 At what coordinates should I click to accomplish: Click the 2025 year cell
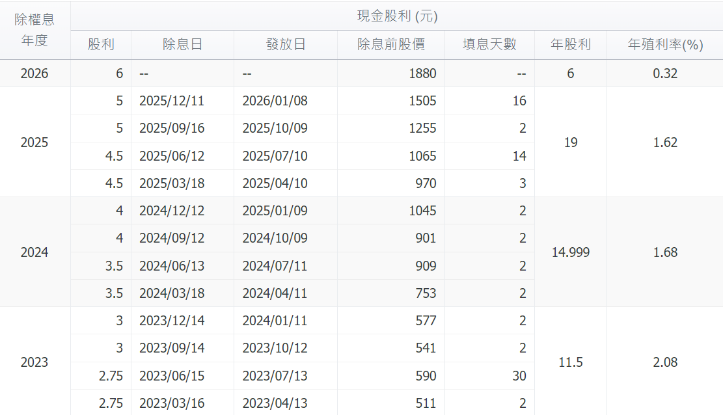point(34,142)
